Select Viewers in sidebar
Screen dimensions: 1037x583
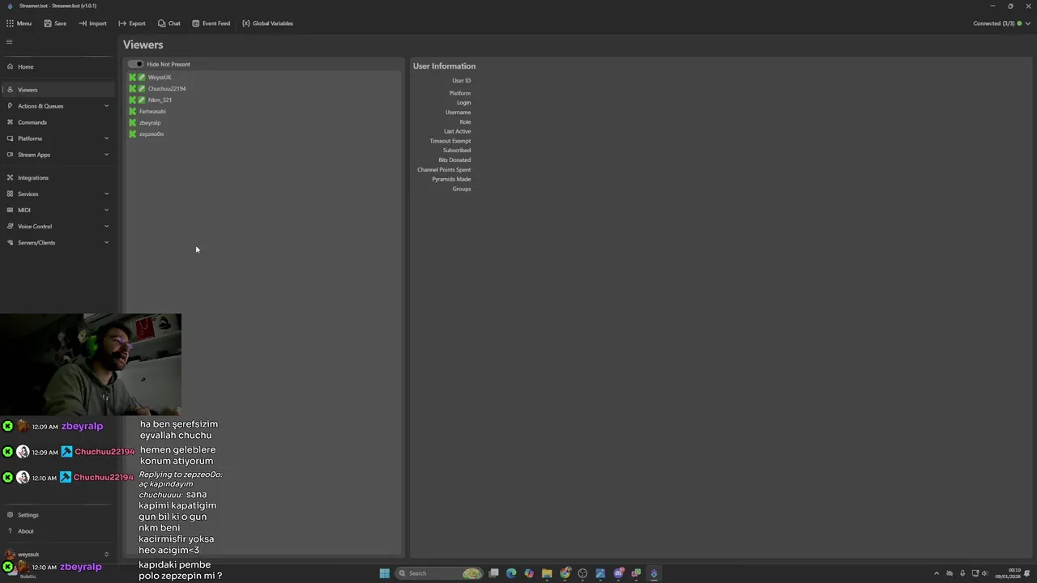point(57,90)
